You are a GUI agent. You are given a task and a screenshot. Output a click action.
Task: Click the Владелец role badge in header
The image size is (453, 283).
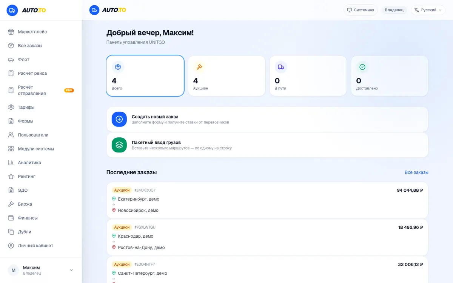coord(394,10)
